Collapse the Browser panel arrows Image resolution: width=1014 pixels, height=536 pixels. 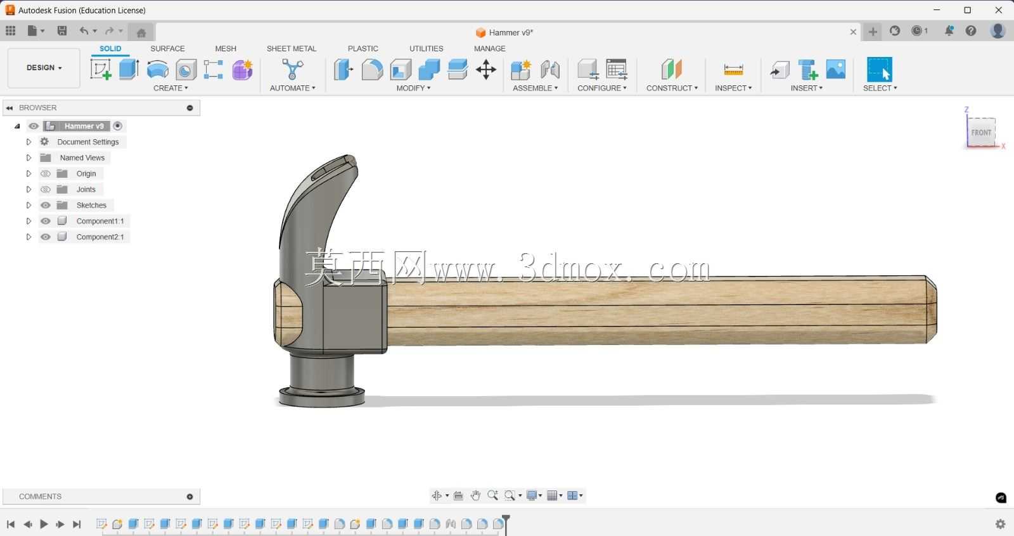coord(10,108)
